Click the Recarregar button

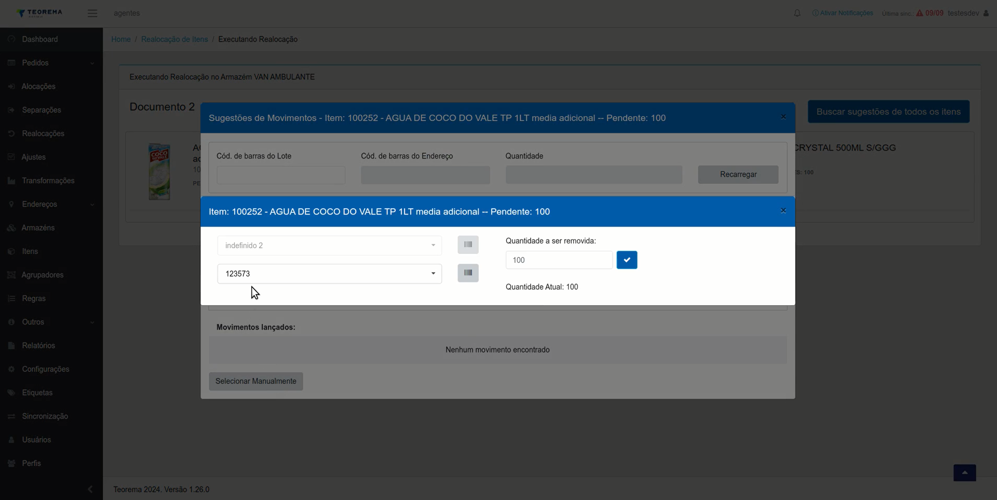tap(738, 174)
